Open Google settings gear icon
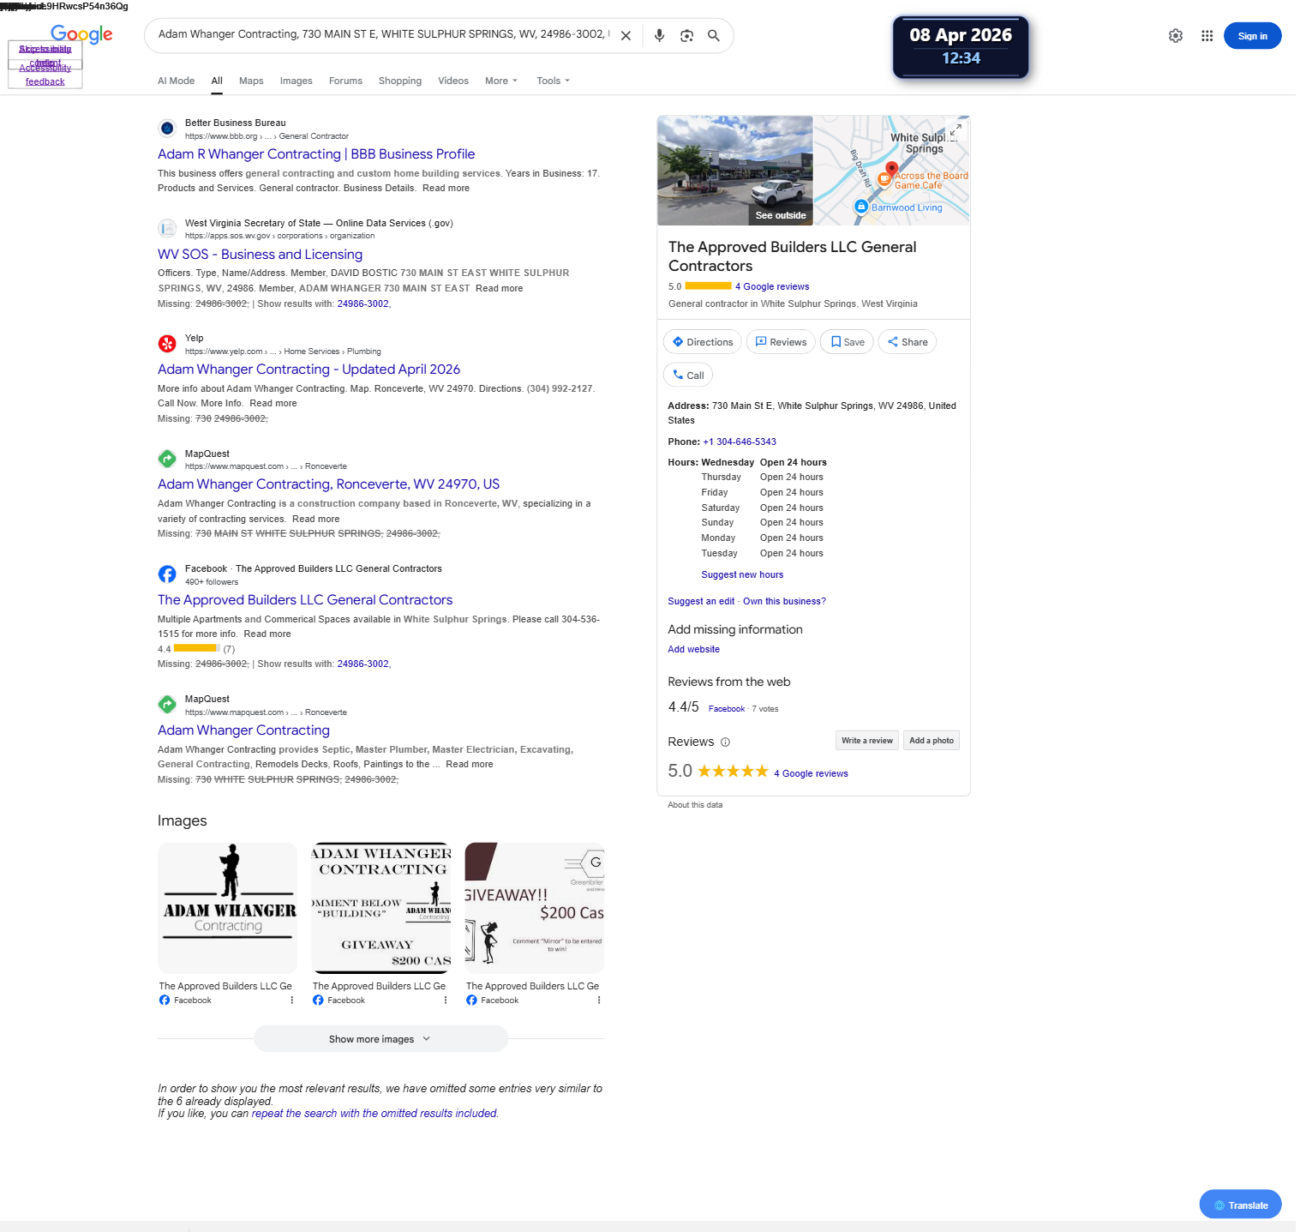The width and height of the screenshot is (1306, 1232). [1176, 36]
